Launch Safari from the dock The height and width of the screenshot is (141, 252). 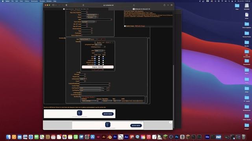[x=31, y=137]
